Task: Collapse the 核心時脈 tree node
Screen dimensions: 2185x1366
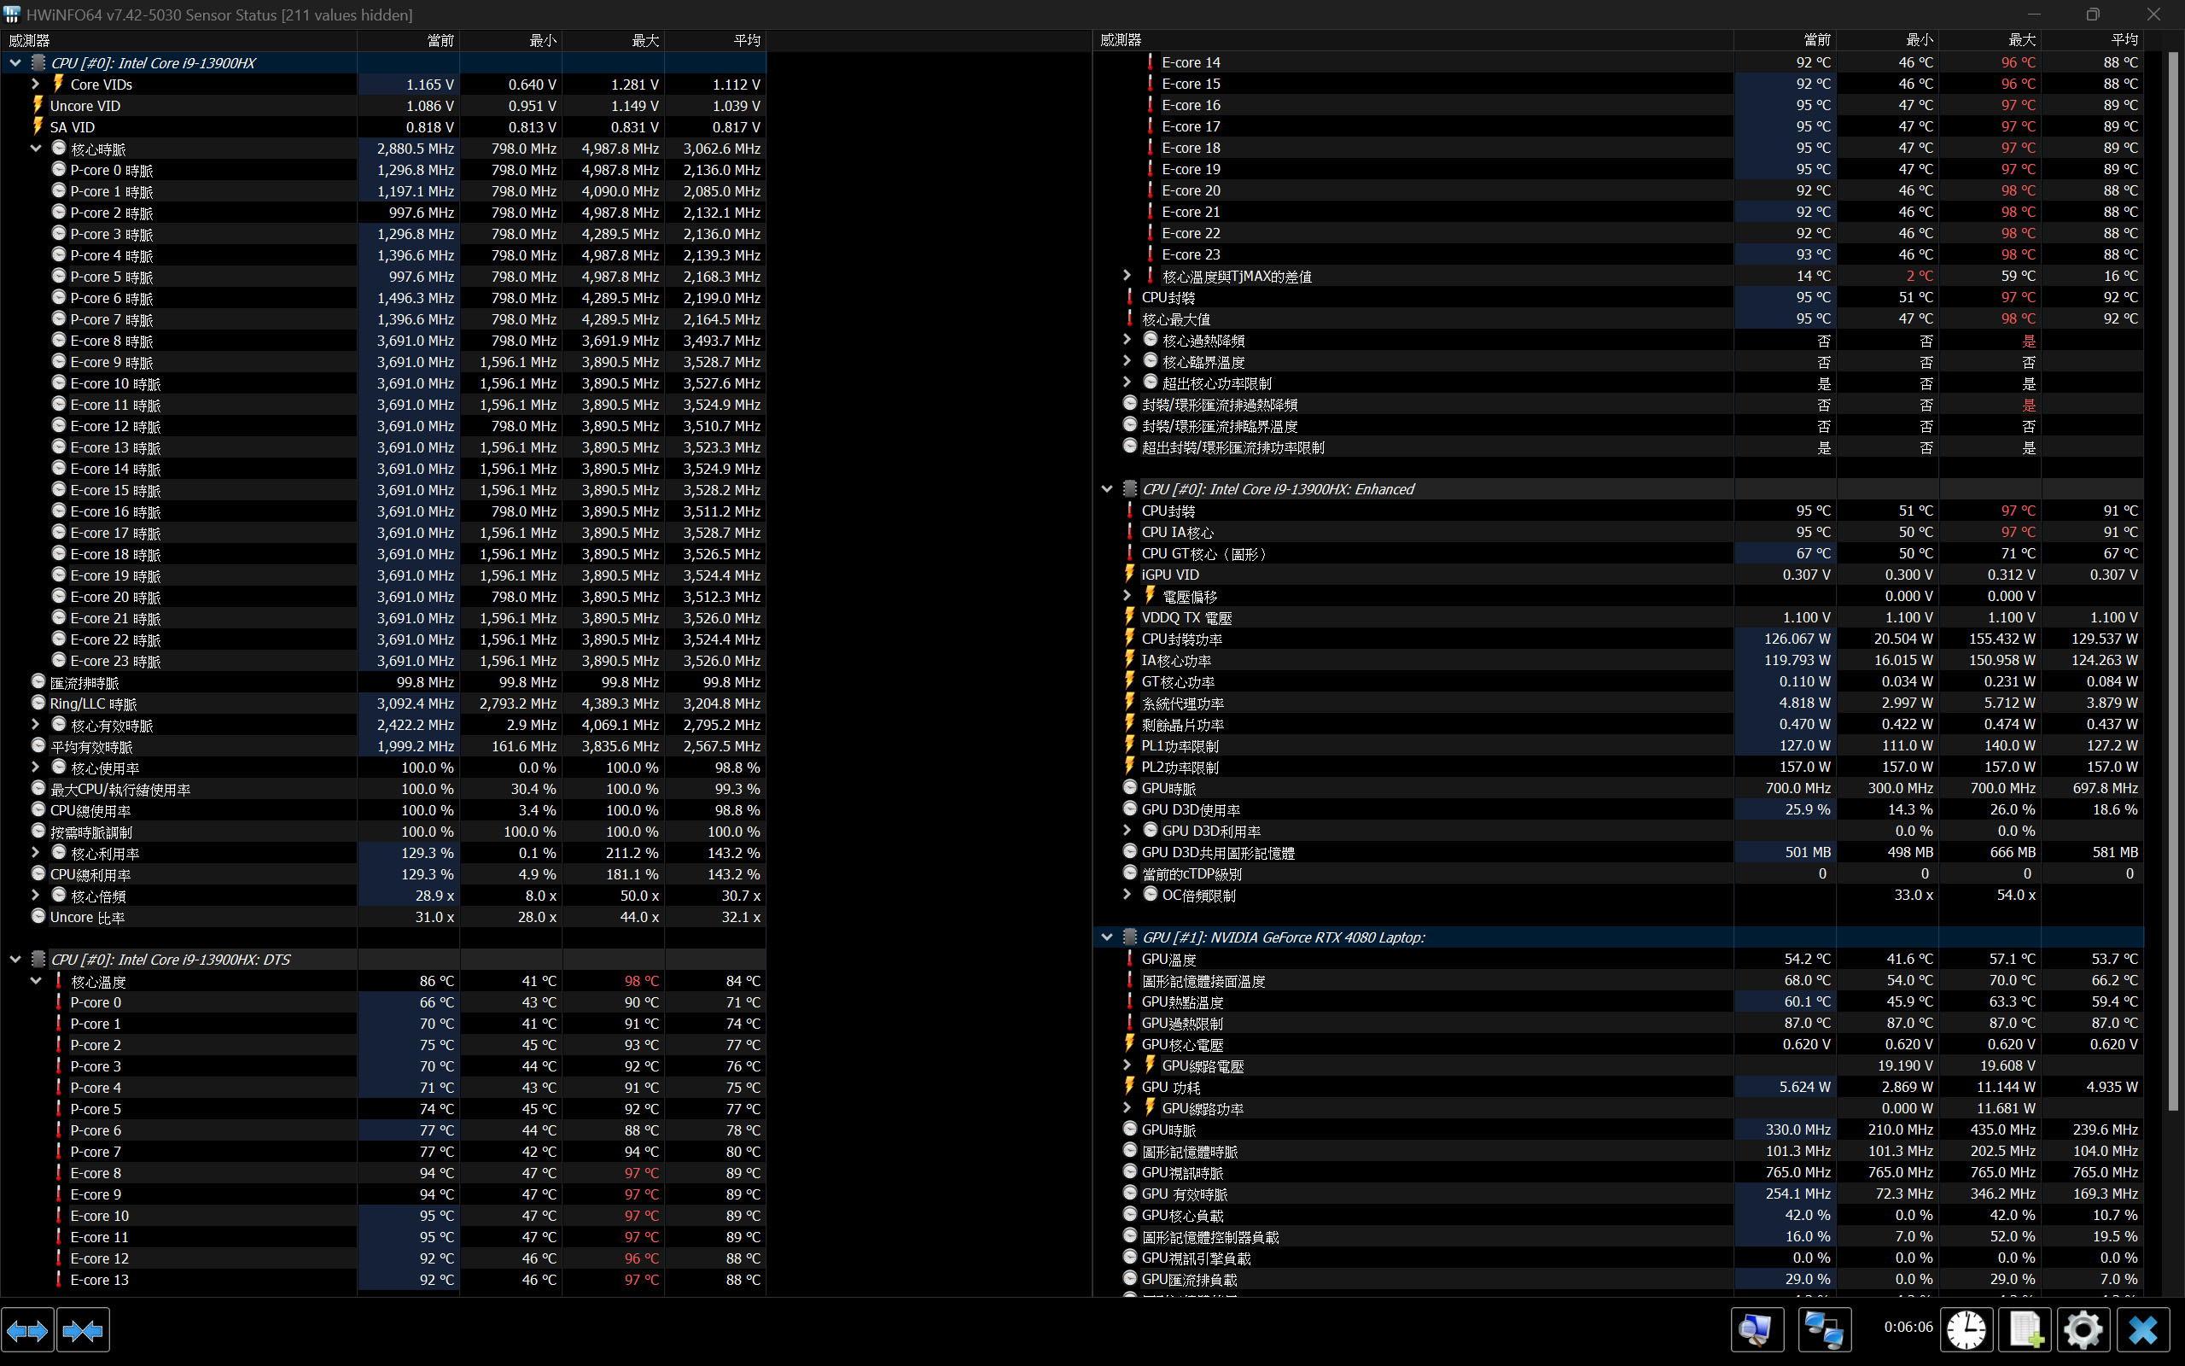Action: (35, 149)
